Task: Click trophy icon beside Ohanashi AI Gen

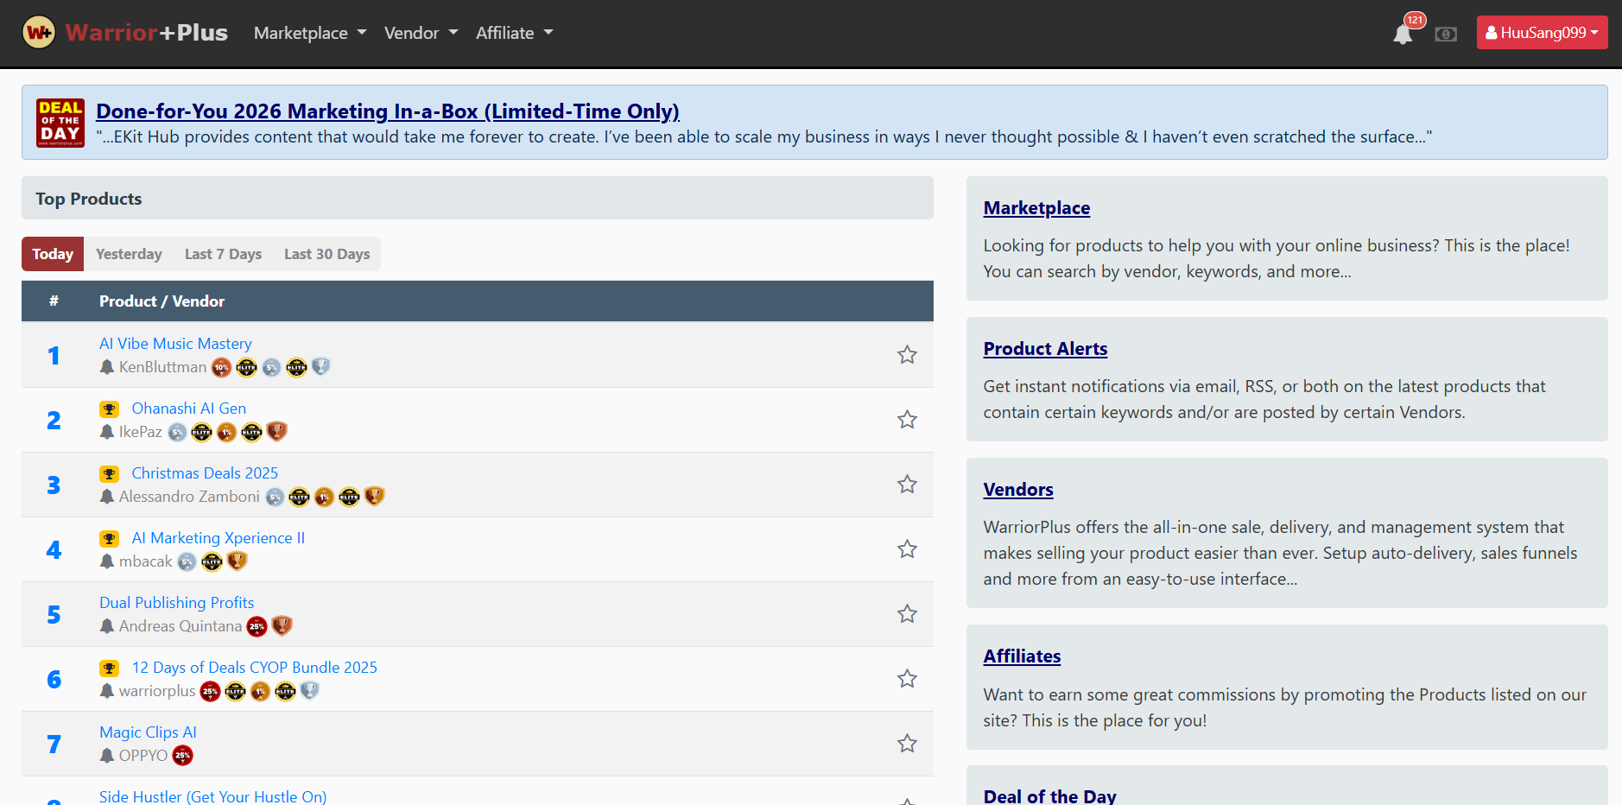Action: [110, 409]
